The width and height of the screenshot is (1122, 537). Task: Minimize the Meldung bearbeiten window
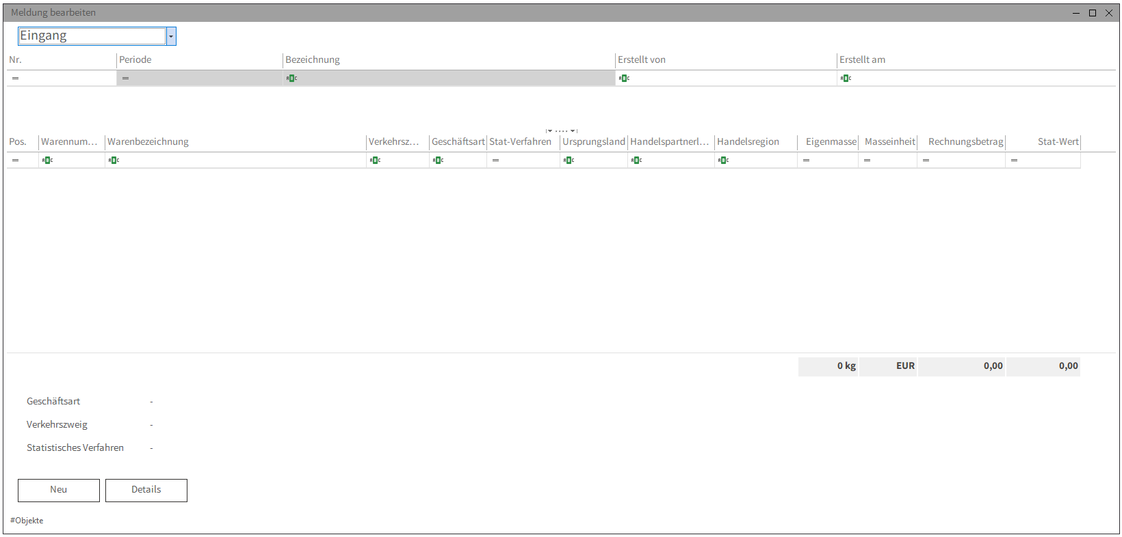click(x=1076, y=13)
